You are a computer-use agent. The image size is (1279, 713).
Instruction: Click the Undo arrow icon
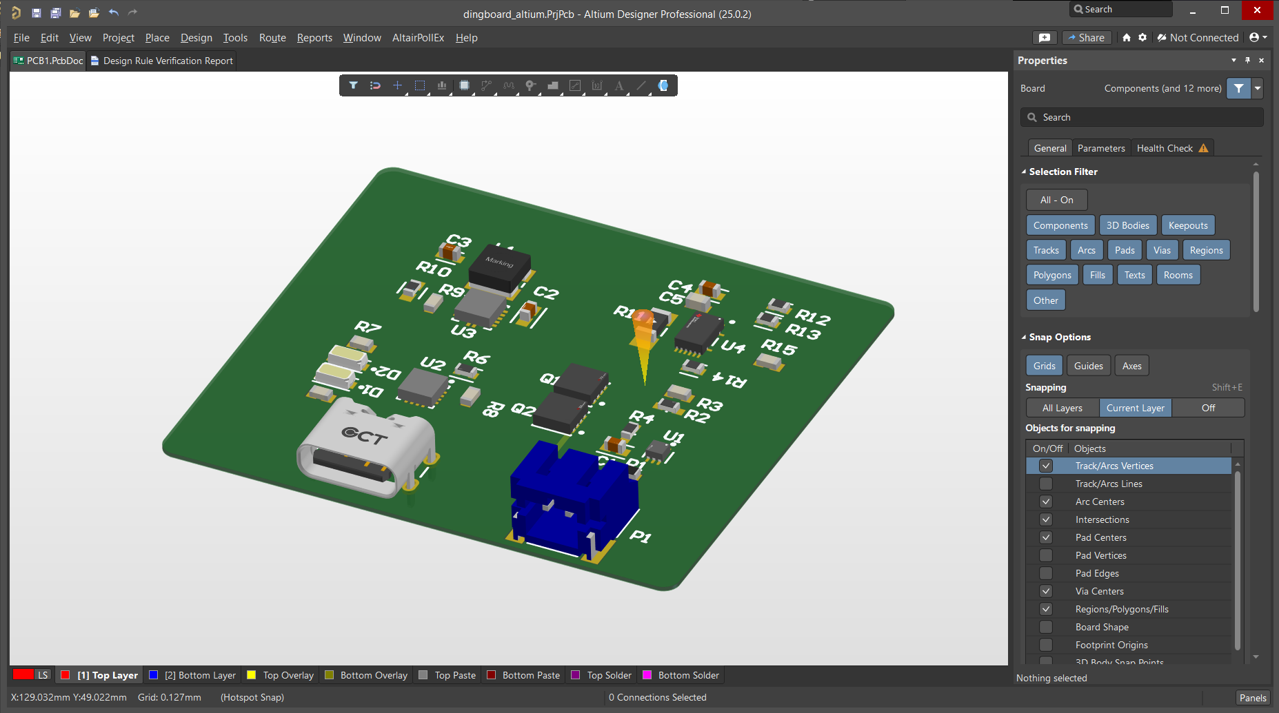point(114,13)
